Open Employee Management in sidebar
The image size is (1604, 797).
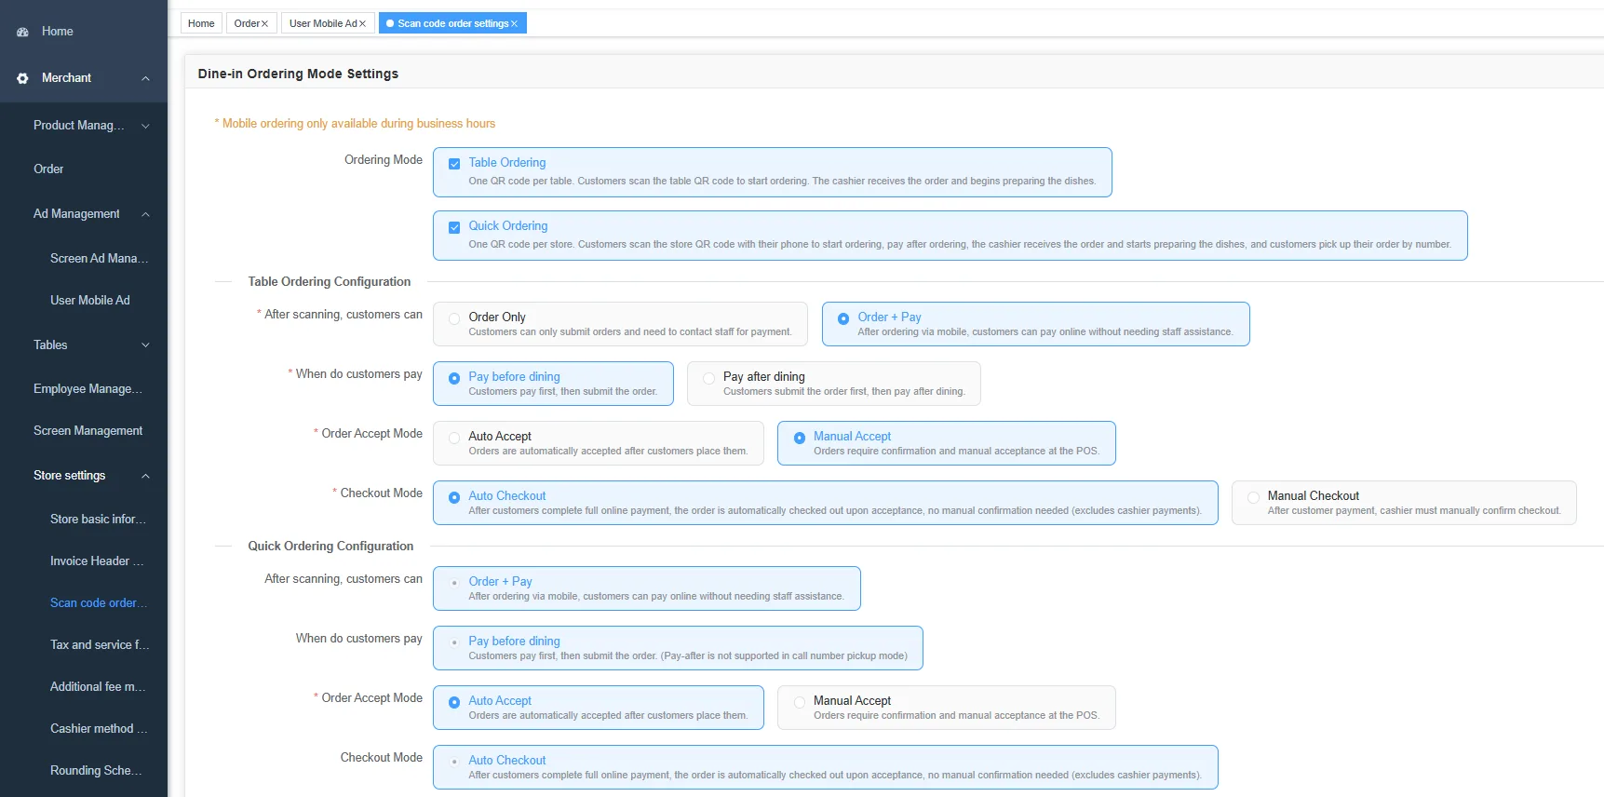(x=84, y=389)
